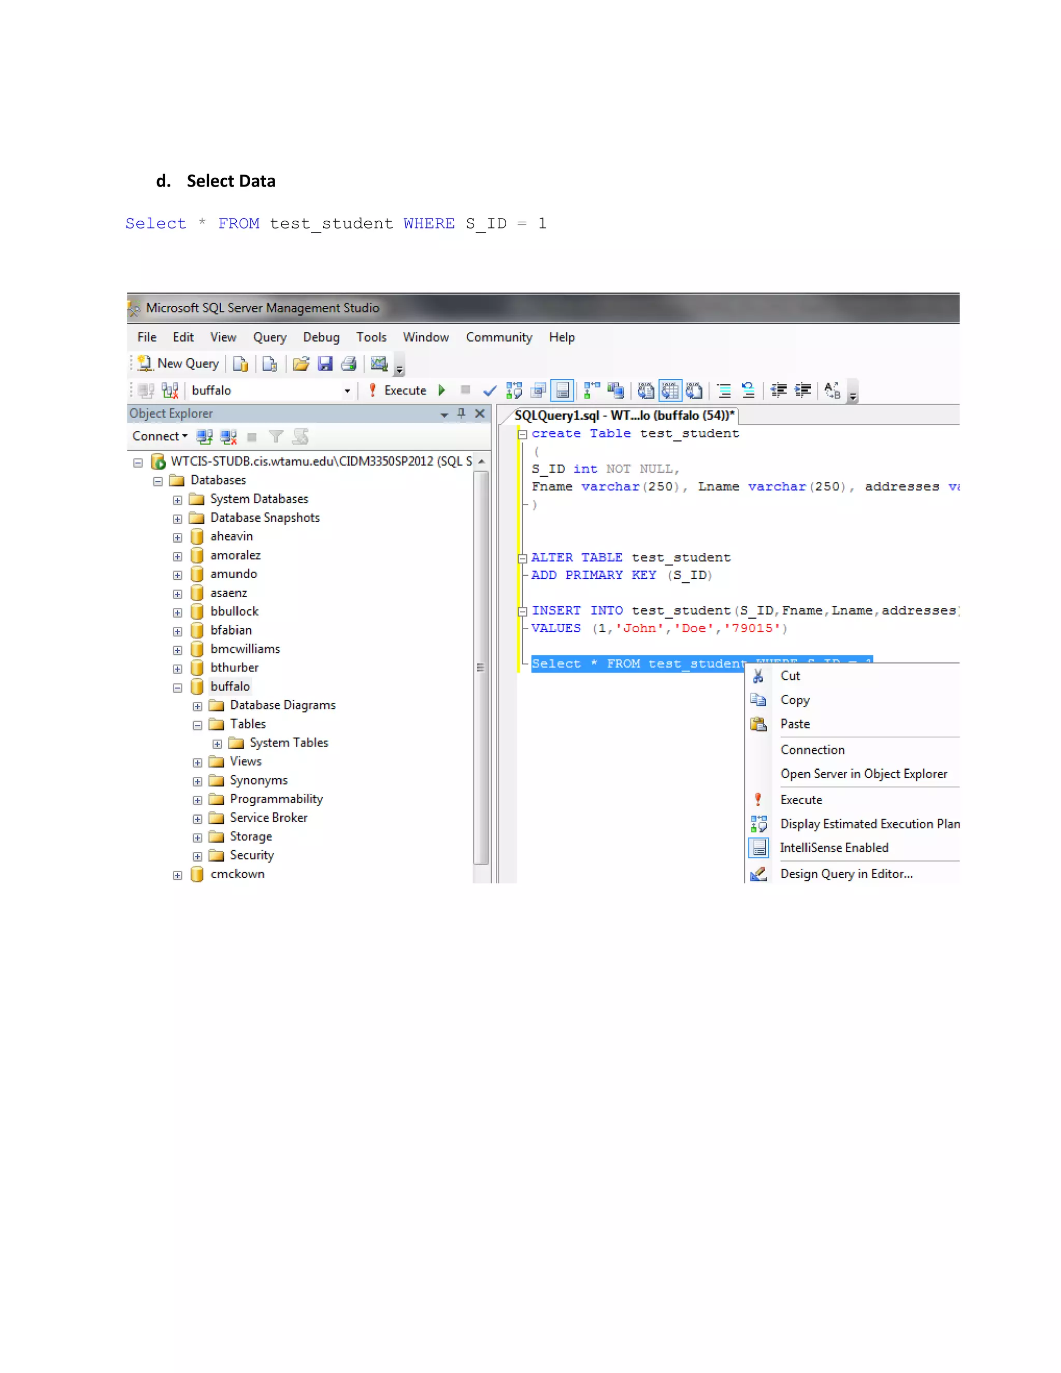The height and width of the screenshot is (1373, 1061).
Task: Select the SQLQuery1.sql editor tab
Action: click(624, 416)
